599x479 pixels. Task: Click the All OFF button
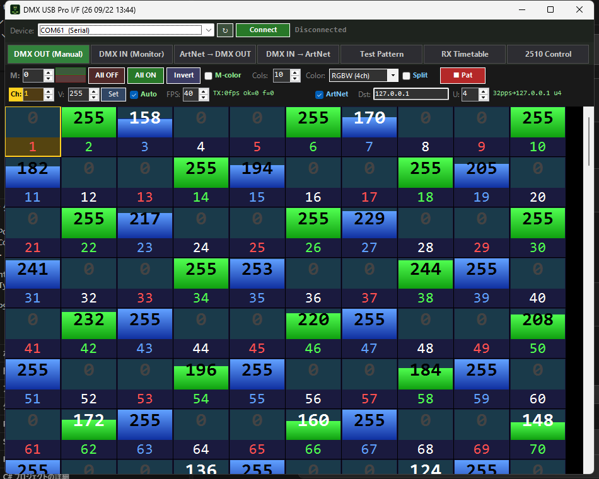(107, 75)
